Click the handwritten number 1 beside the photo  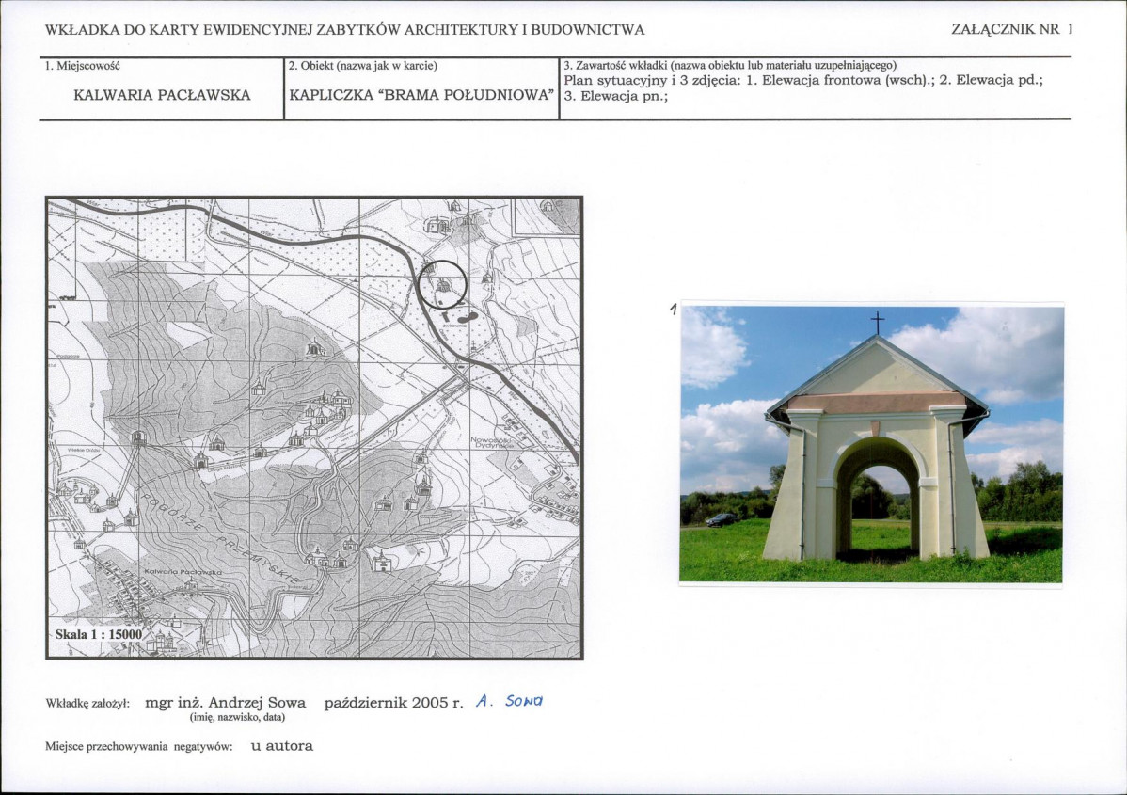point(673,310)
